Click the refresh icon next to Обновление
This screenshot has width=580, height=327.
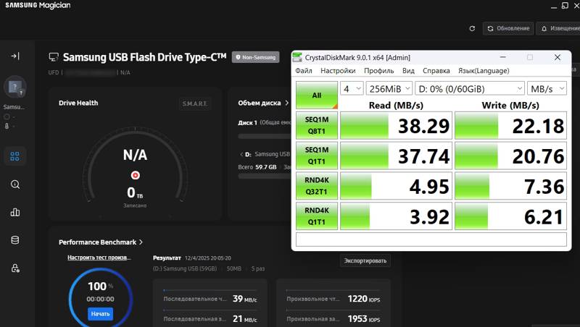click(473, 28)
